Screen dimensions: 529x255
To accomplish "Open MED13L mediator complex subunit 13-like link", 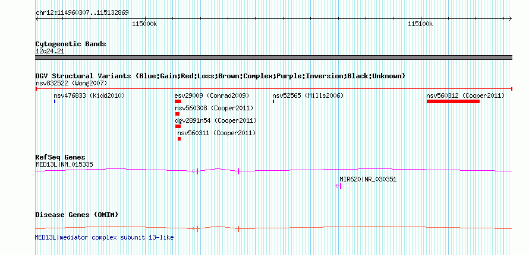I will tap(104, 238).
